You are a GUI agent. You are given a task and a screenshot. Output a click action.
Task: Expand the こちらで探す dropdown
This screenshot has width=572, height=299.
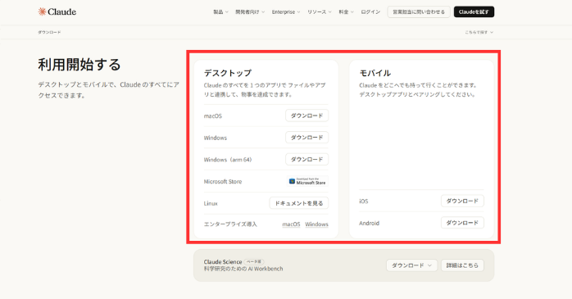coord(479,33)
